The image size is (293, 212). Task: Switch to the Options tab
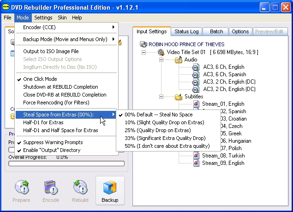click(x=240, y=31)
